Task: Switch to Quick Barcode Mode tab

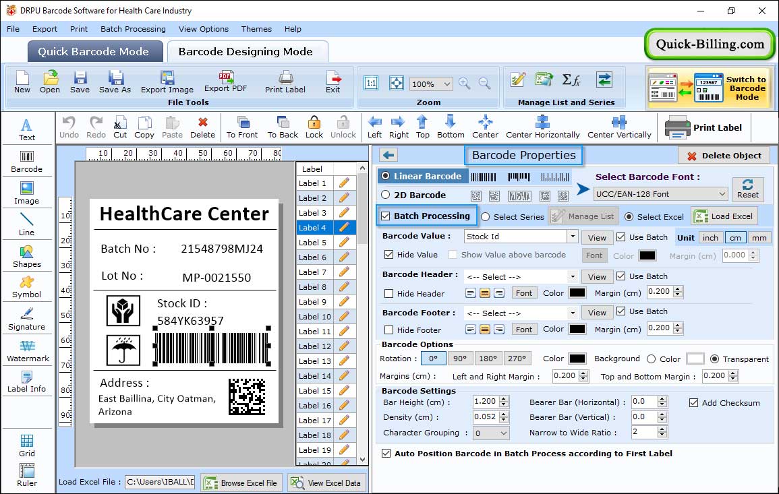Action: click(94, 52)
